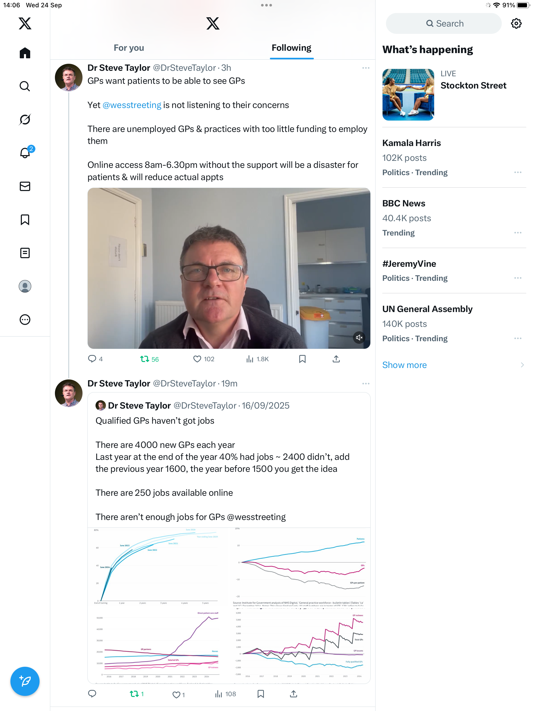Open more options for first Dr Steve Taylor post
Screen dimensions: 533x711
(365, 68)
